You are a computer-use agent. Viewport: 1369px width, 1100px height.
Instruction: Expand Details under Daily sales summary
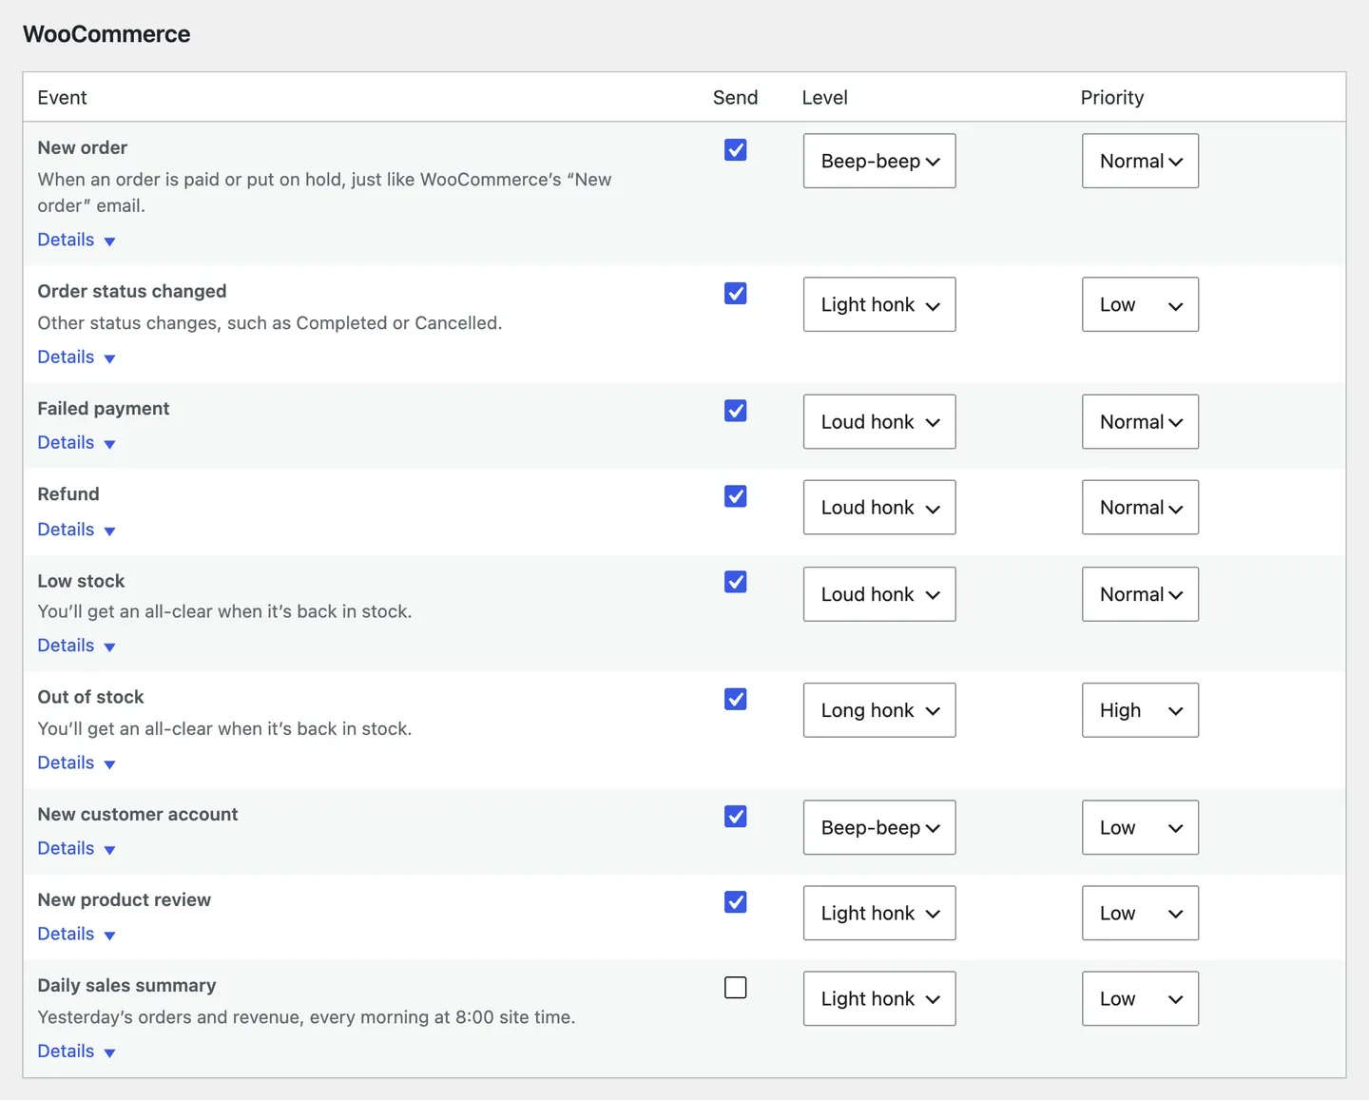[76, 1051]
